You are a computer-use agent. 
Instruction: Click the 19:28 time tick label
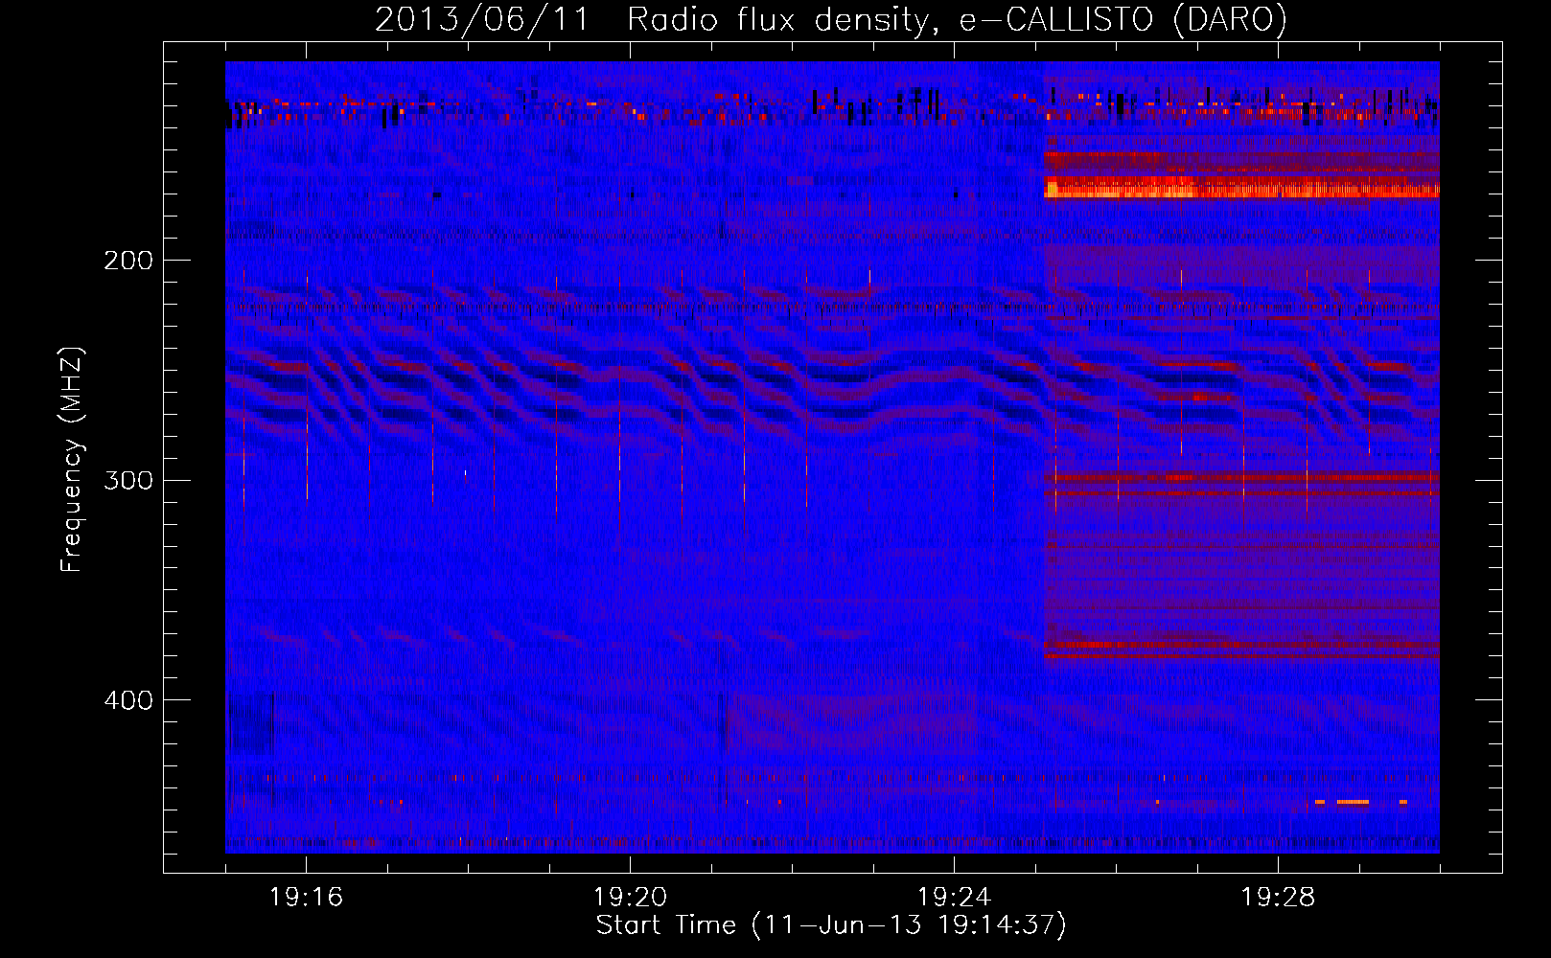tap(1279, 898)
